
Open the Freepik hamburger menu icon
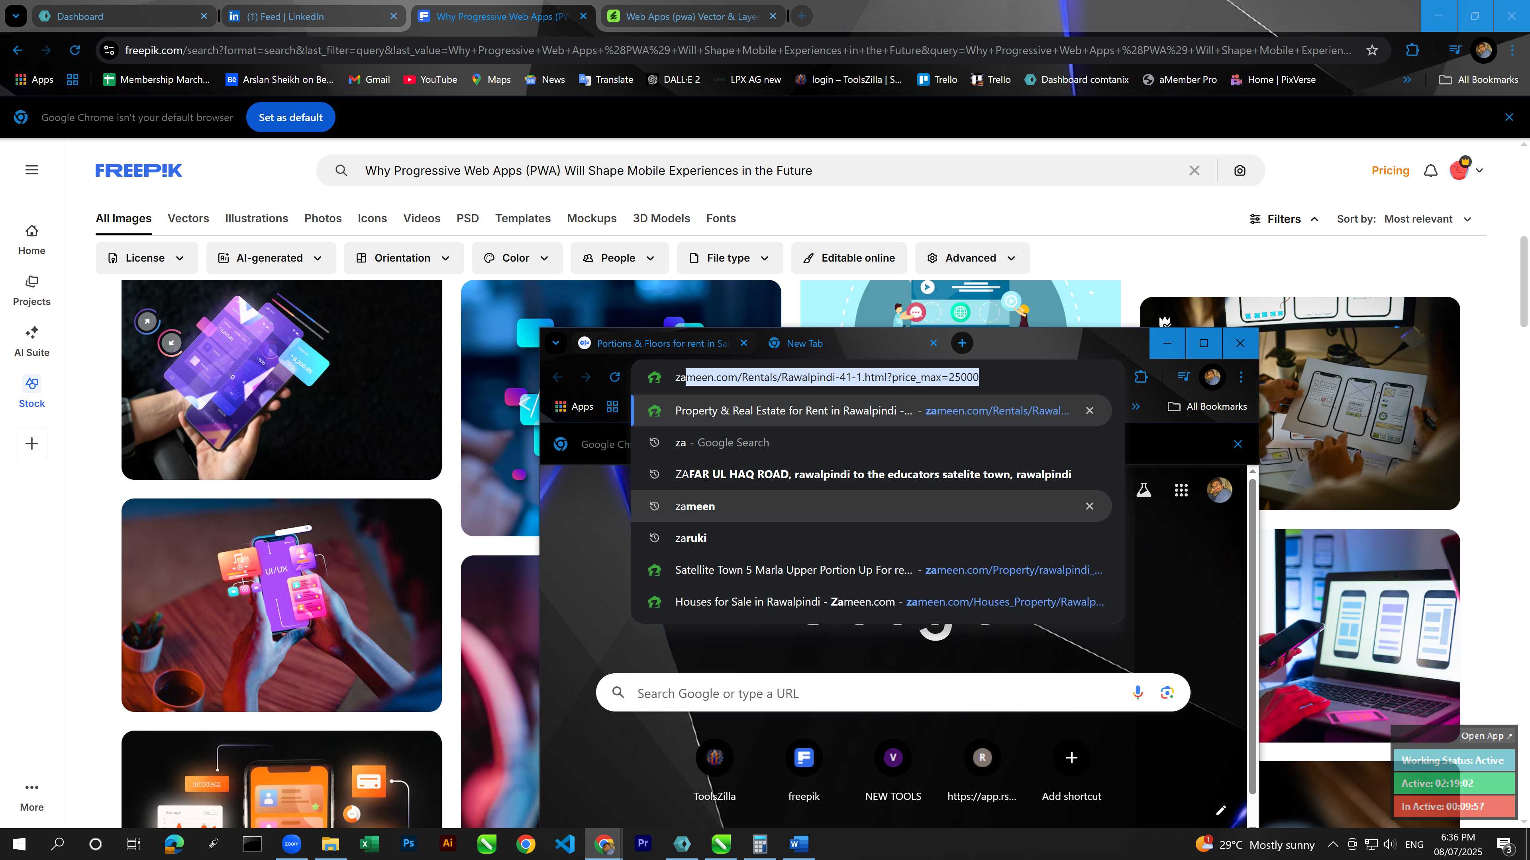coord(31,170)
